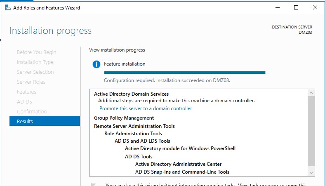325x186 pixels.
Task: Click the feature installation progress bar
Action: 185,73
